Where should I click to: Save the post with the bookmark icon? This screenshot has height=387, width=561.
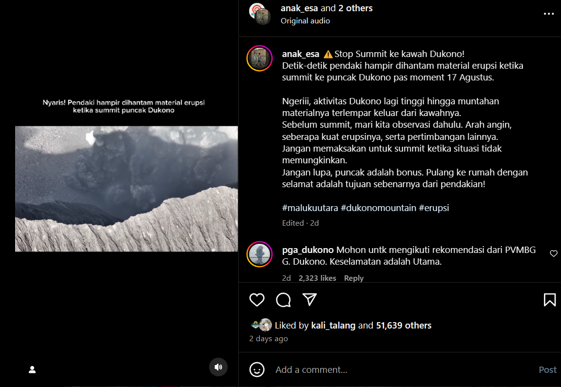click(550, 300)
